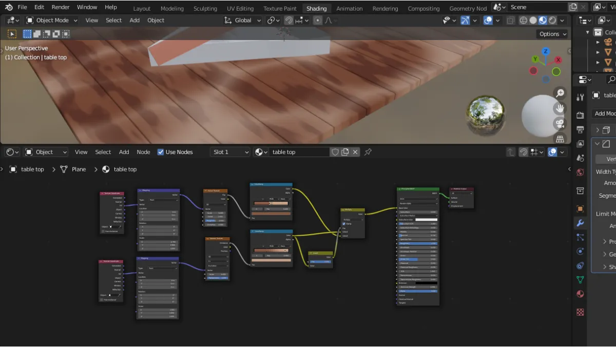Image resolution: width=616 pixels, height=347 pixels.
Task: Toggle the camera view icon
Action: pos(560,124)
